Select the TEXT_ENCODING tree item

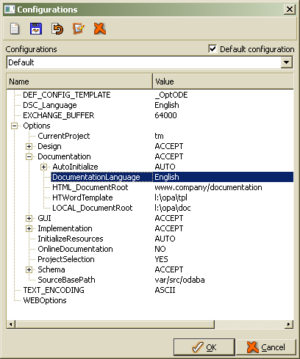coord(54,290)
